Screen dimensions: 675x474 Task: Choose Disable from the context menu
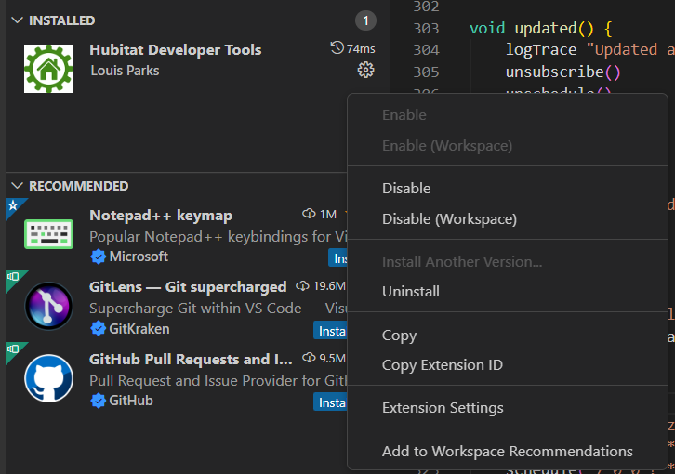pos(507,188)
